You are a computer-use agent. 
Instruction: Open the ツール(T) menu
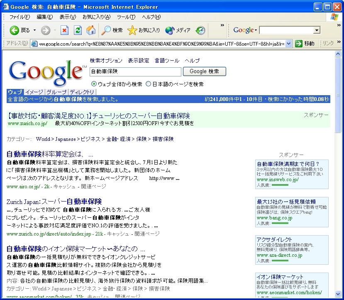126,17
